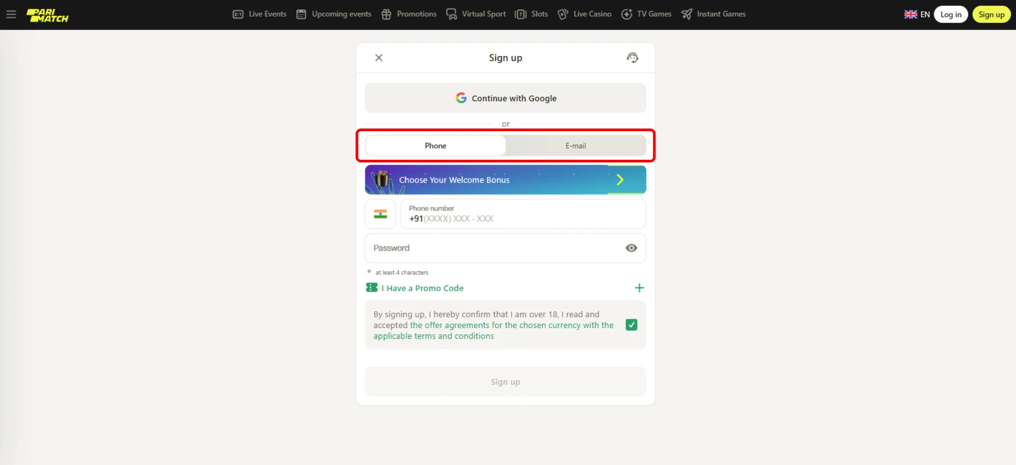The width and height of the screenshot is (1016, 465).
Task: Click the 'Sign up' dialog title
Action: [505, 58]
